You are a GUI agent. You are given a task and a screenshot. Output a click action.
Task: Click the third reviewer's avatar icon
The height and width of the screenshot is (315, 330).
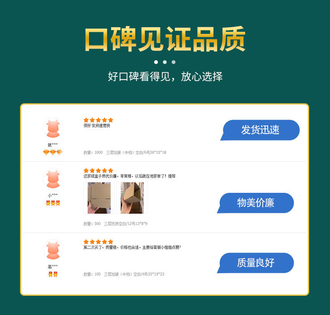(53, 249)
